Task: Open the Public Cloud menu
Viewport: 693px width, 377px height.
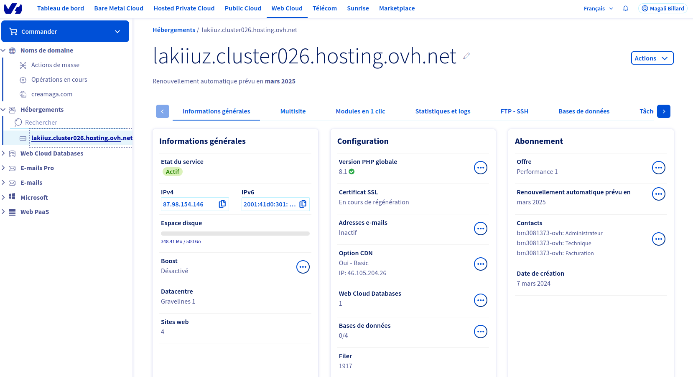Action: 243,8
